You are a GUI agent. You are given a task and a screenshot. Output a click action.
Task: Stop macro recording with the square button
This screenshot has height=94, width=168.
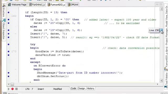pos(16,89)
